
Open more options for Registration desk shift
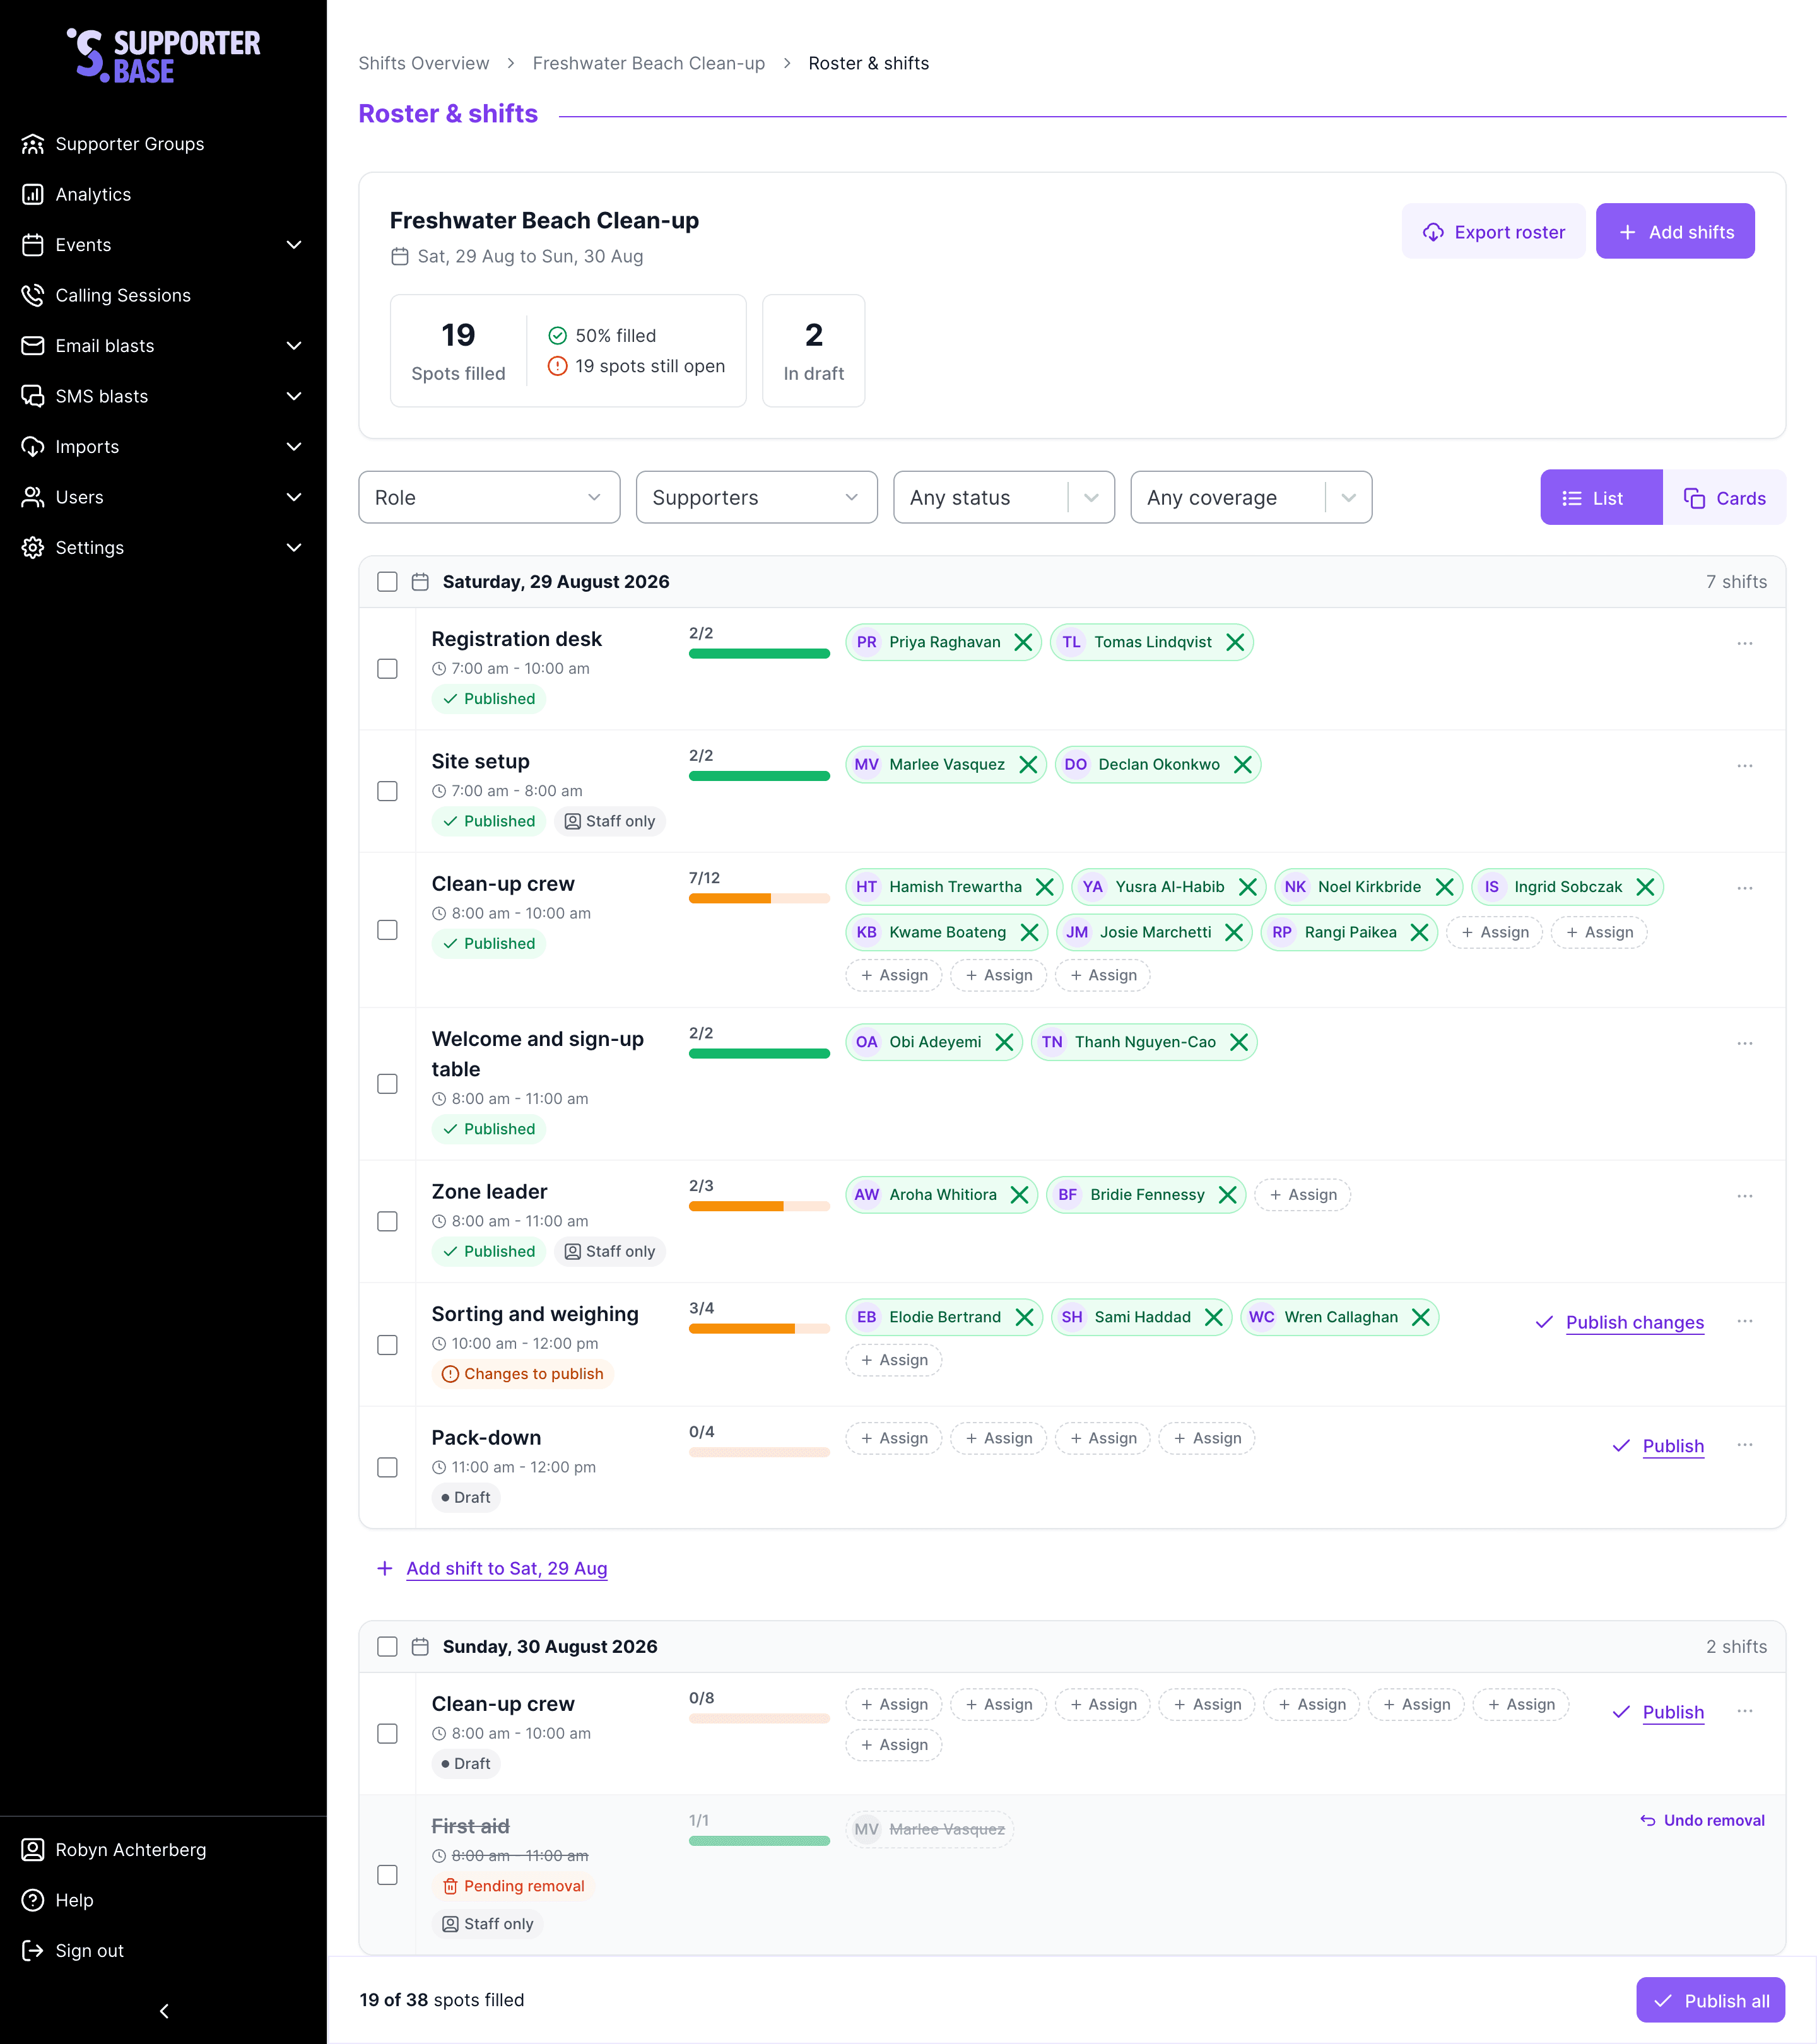coord(1745,643)
